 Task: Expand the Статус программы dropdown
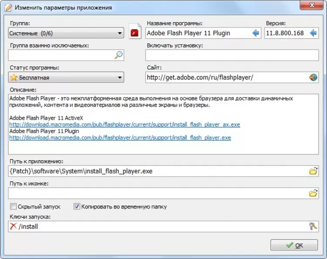pyautogui.click(x=66, y=77)
